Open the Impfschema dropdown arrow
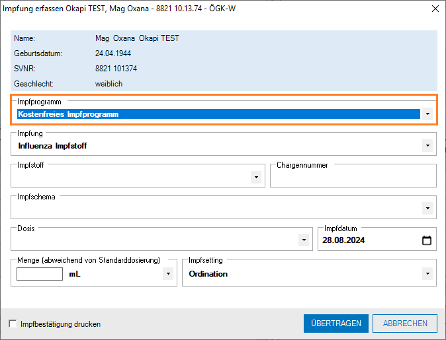Image resolution: width=446 pixels, height=340 pixels. click(428, 209)
